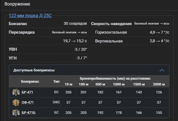
Task: Select the 500 м column header
Action: 100,84
